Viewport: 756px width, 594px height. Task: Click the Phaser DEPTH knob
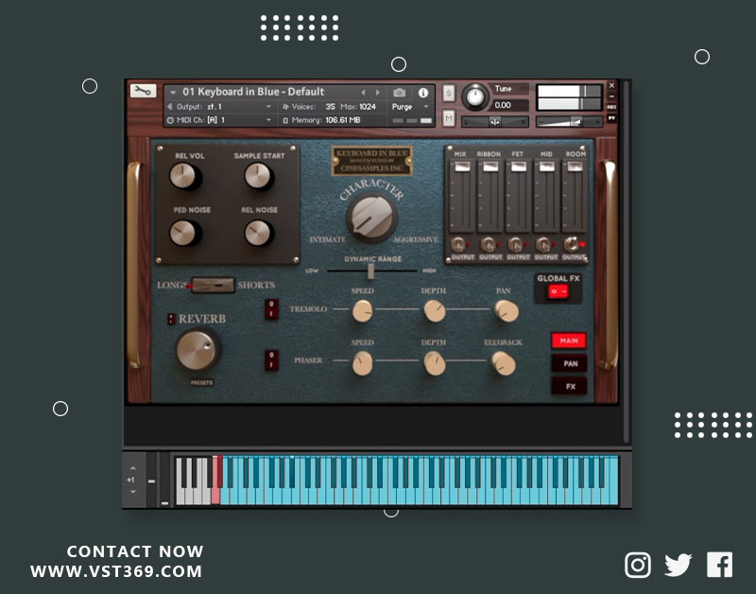[x=435, y=363]
